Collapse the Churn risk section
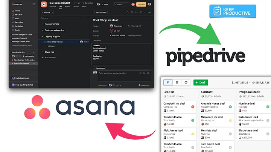The height and width of the screenshot is (152, 271). coord(43,52)
